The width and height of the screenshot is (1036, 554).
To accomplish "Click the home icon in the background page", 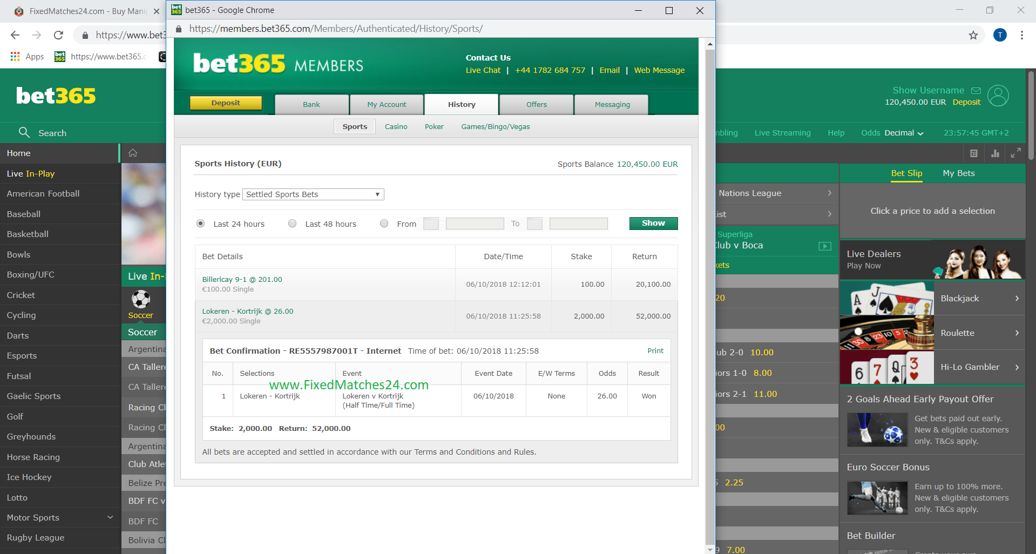I will [x=133, y=153].
